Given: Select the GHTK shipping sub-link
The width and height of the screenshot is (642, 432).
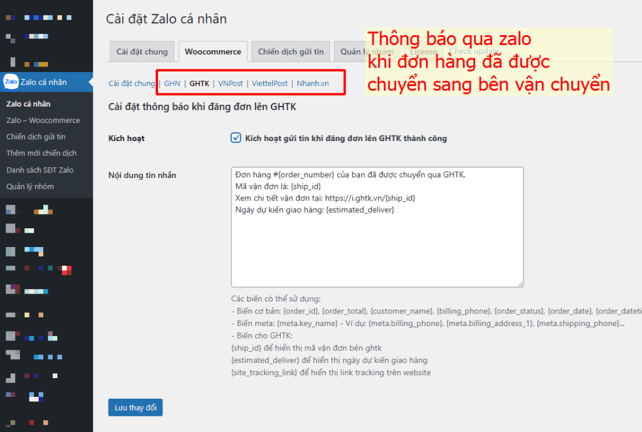Looking at the screenshot, I should coord(199,83).
